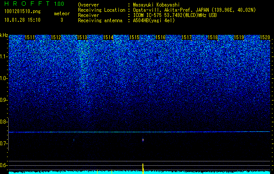274x174 pixels.
Task: Click the 1513 time marker
Action: click(x=82, y=37)
